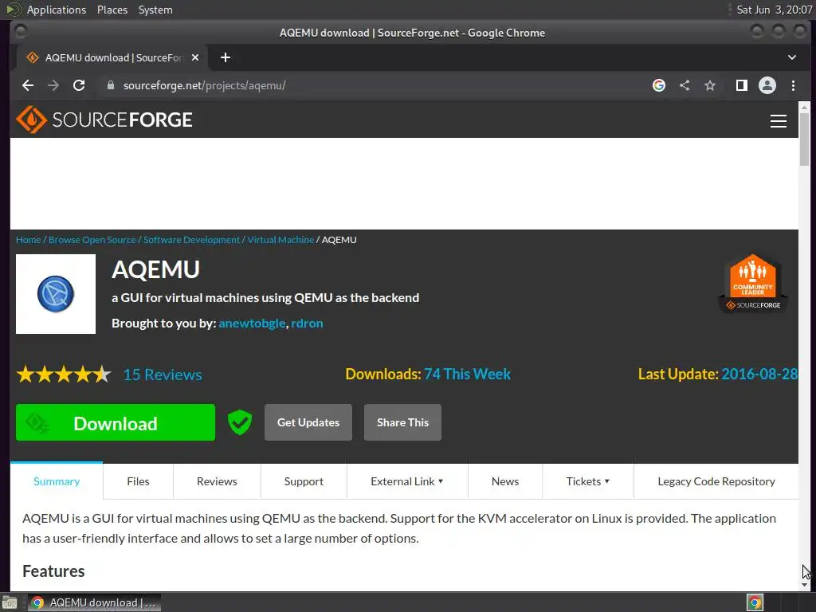The width and height of the screenshot is (816, 612).
Task: Open the Applications menu
Action: pos(57,10)
